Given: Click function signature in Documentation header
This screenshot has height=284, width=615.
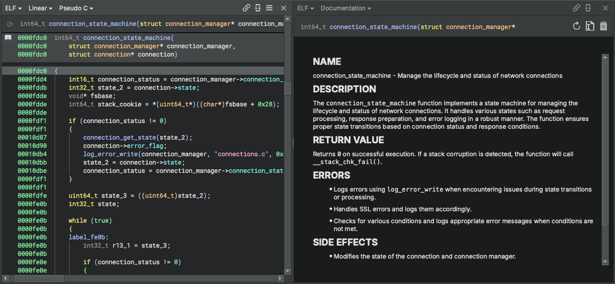Looking at the screenshot, I should 408,26.
